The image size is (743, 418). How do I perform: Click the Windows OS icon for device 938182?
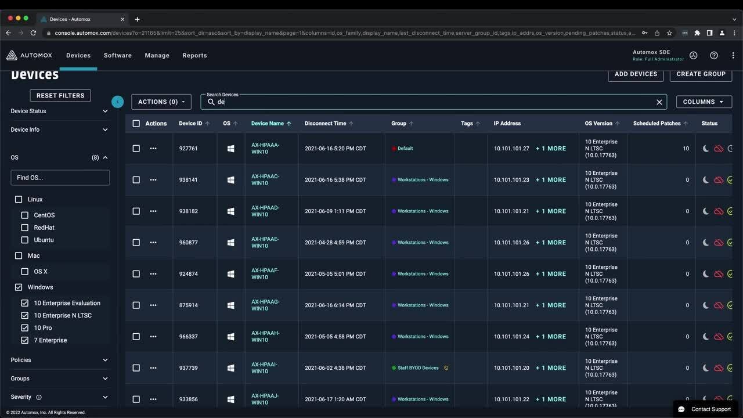tap(230, 211)
